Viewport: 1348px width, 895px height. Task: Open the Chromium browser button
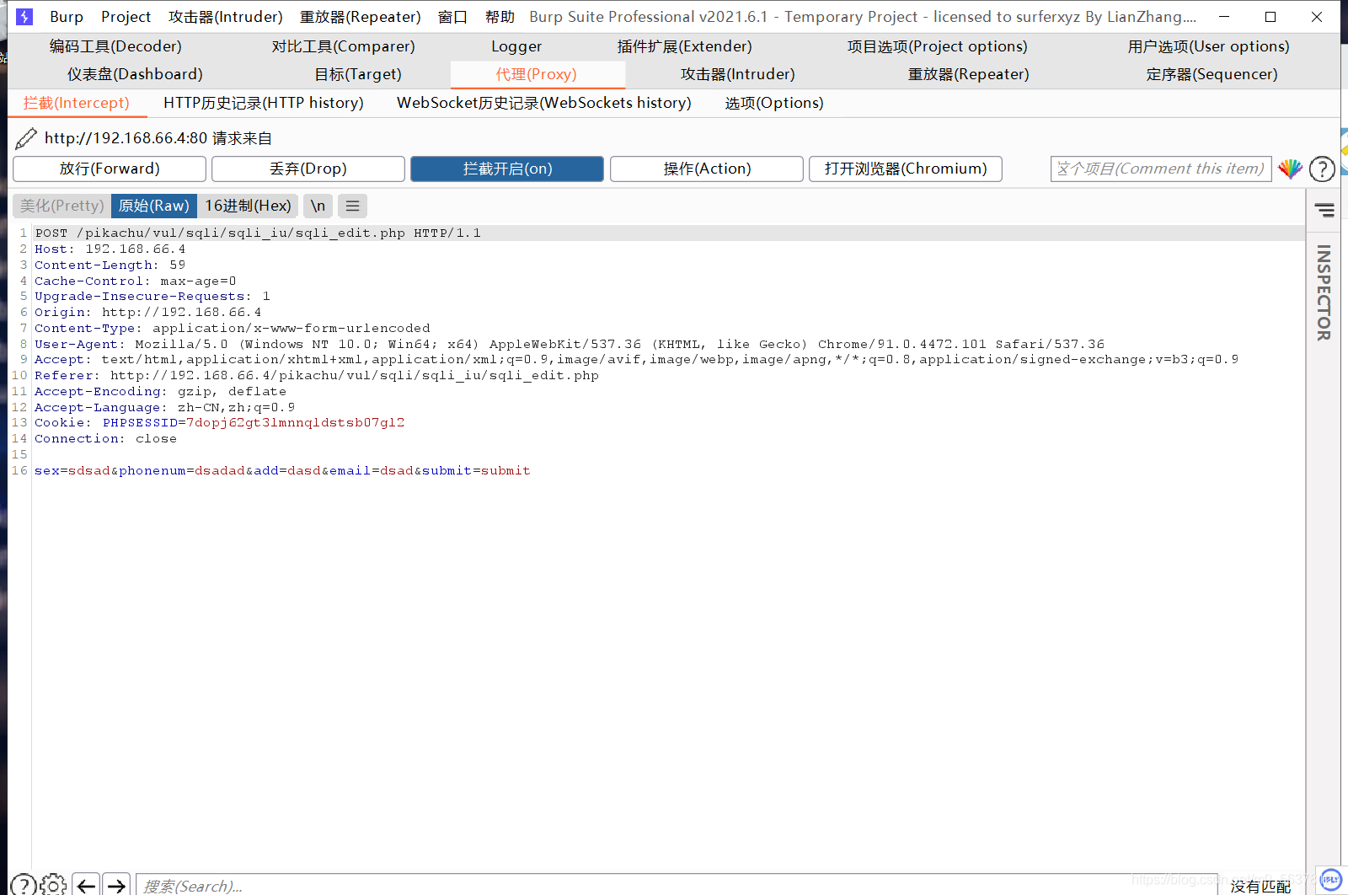pyautogui.click(x=906, y=169)
